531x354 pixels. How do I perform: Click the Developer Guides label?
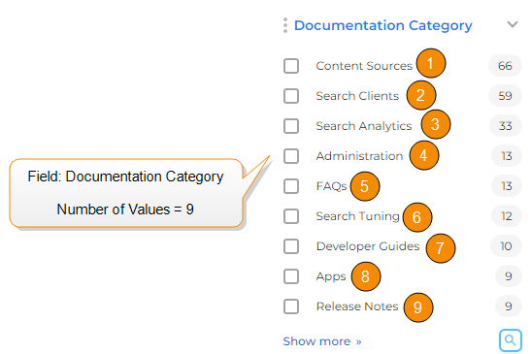pyautogui.click(x=368, y=246)
